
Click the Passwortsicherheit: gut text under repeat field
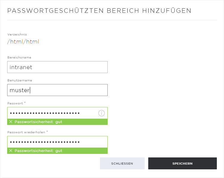pos(38,151)
